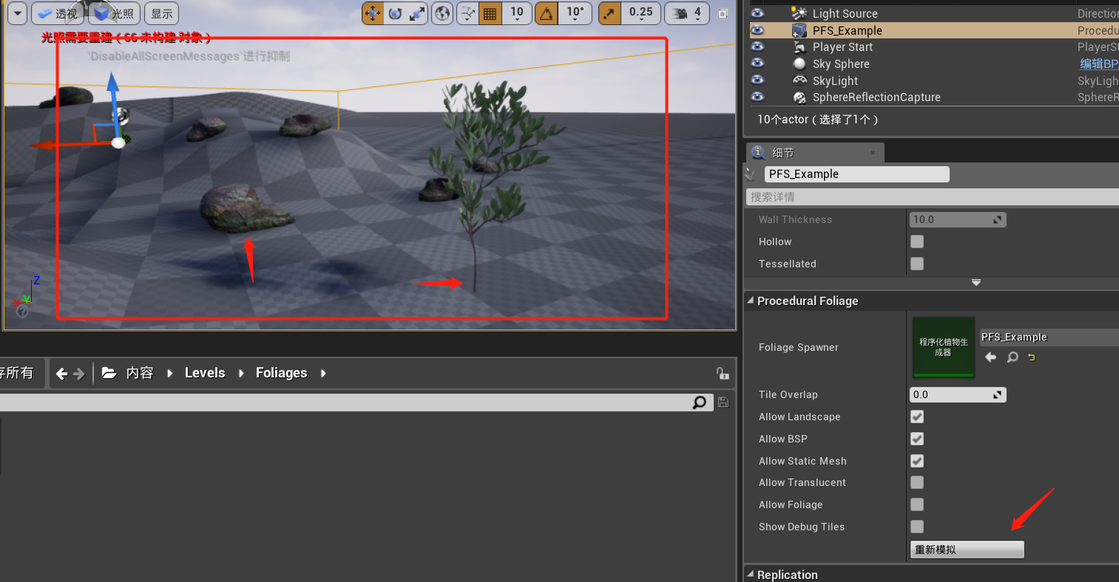
Task: Open camera speed setting showing 4
Action: tap(687, 13)
